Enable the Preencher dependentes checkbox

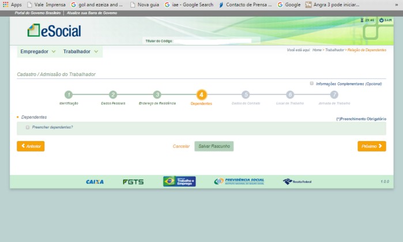tap(27, 127)
